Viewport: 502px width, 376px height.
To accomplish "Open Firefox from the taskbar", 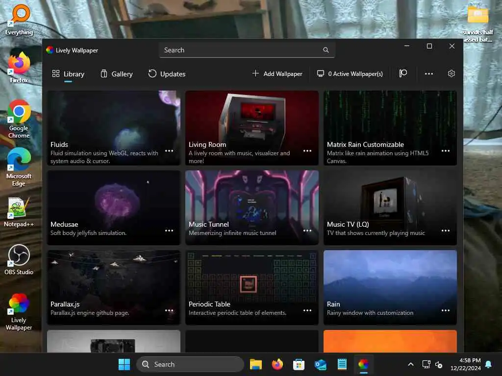I will 277,364.
